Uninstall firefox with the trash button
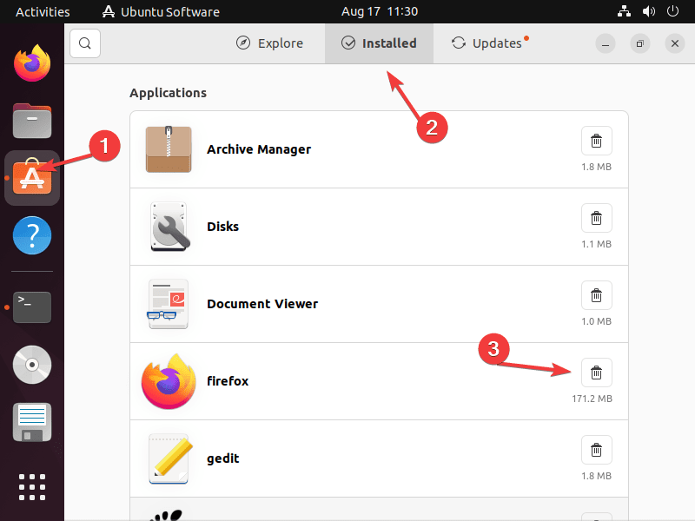 [x=596, y=372]
